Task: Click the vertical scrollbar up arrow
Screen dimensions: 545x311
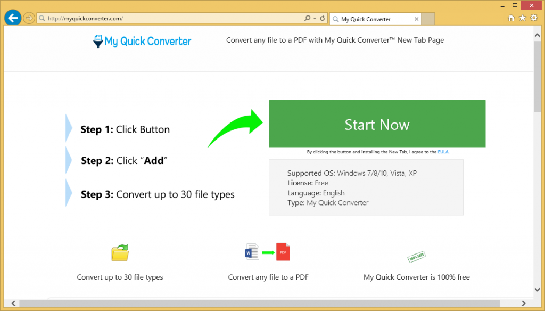Action: click(x=538, y=35)
